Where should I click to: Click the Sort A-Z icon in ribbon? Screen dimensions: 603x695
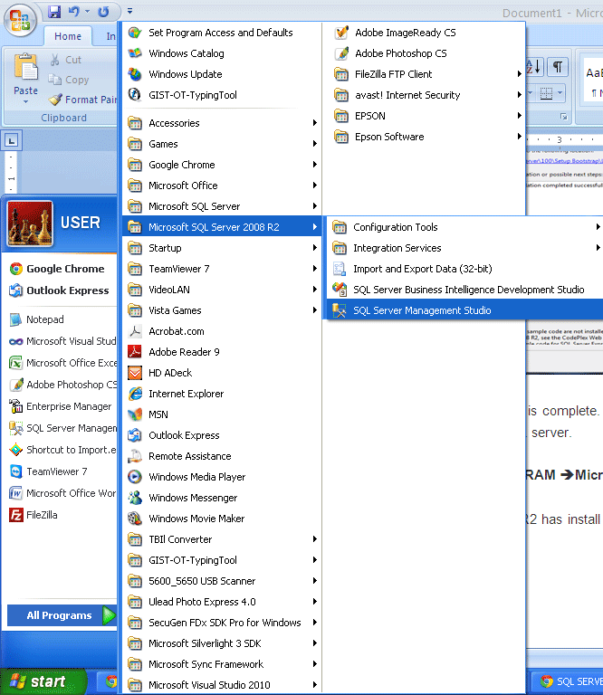[x=534, y=67]
